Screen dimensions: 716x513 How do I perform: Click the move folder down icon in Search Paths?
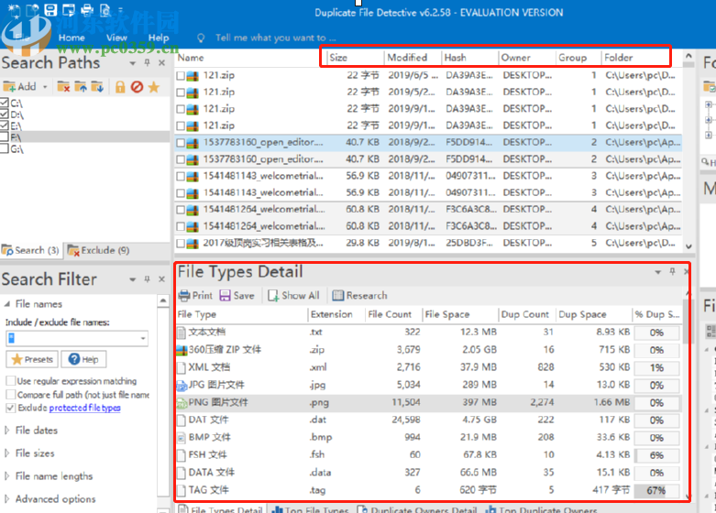97,86
